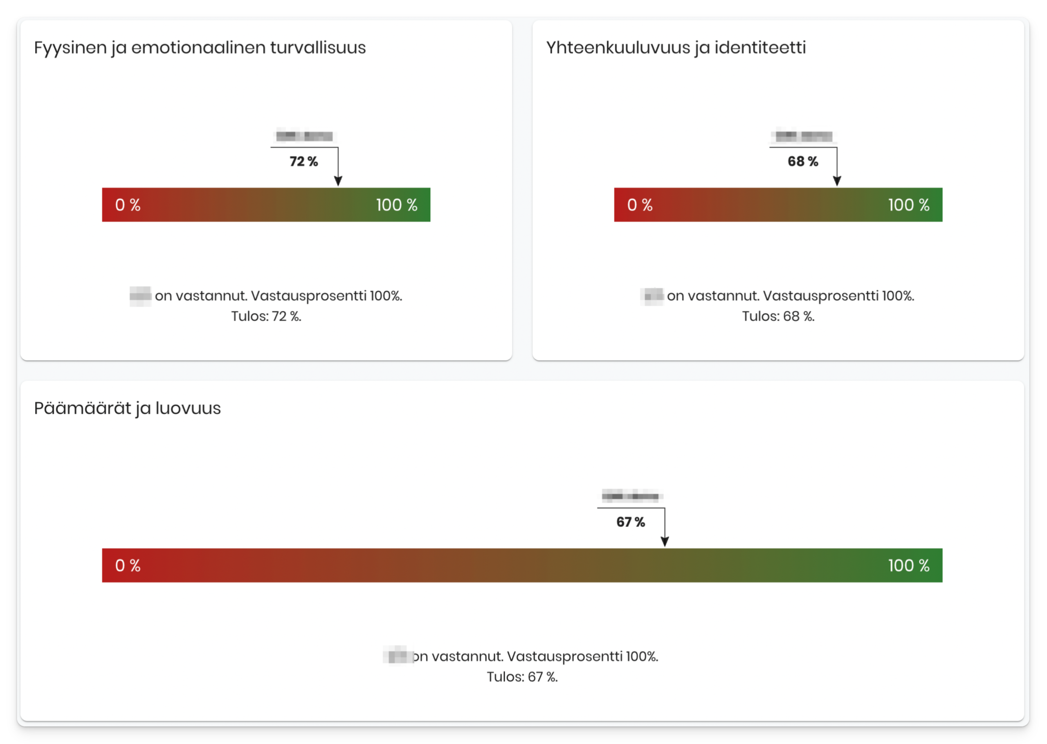Viewport: 1047px width, 744px height.
Task: Click the "Tulos: 68 %." result text
Action: click(x=778, y=316)
